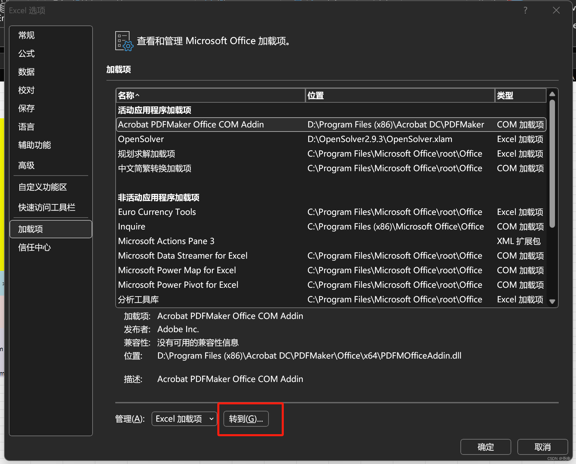This screenshot has width=576, height=464.
Task: Open the 快速访问工具栏 settings
Action: (47, 207)
